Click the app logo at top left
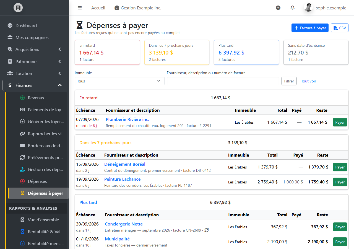The height and width of the screenshot is (249, 354). [18, 8]
